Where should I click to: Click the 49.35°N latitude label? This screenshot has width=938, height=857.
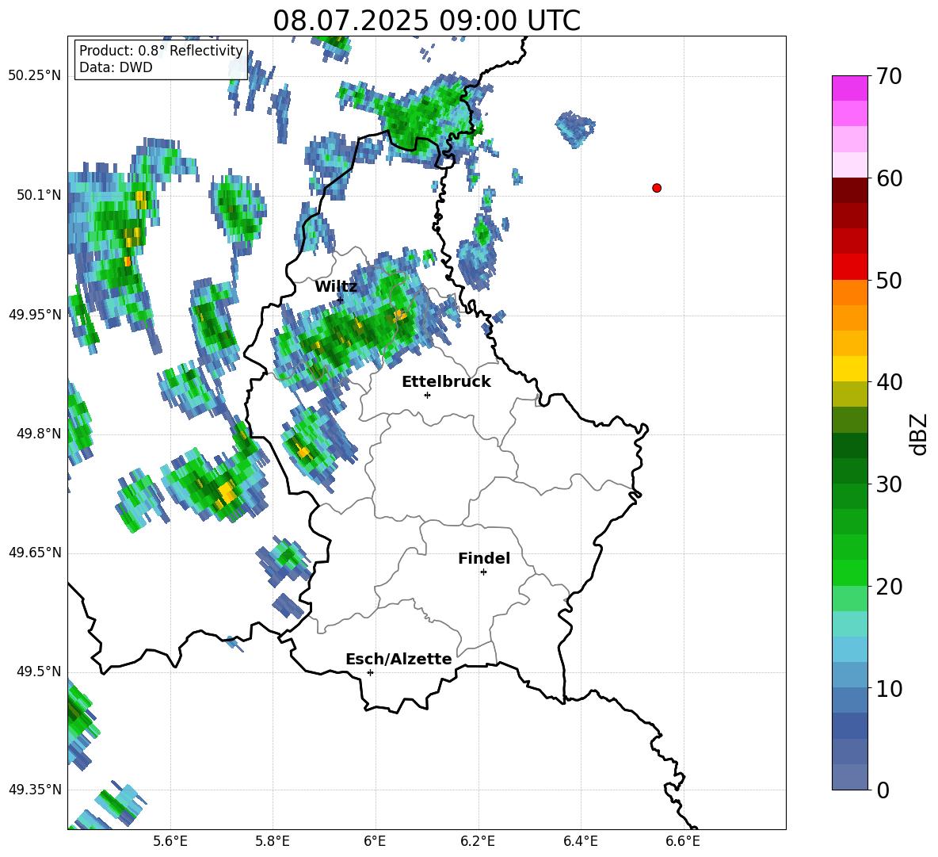click(x=35, y=790)
